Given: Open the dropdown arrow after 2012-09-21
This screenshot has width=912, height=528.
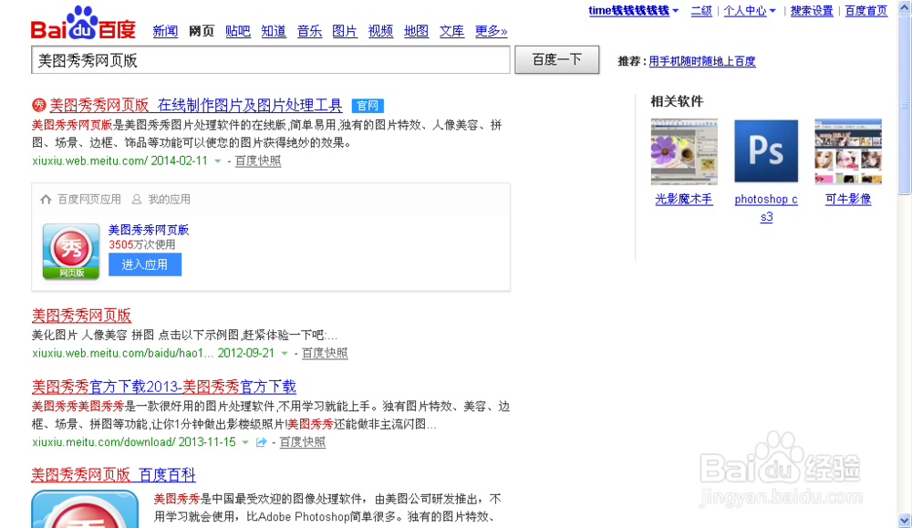Looking at the screenshot, I should [285, 354].
